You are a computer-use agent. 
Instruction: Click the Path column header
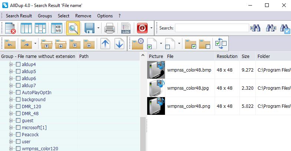click(x=109, y=56)
